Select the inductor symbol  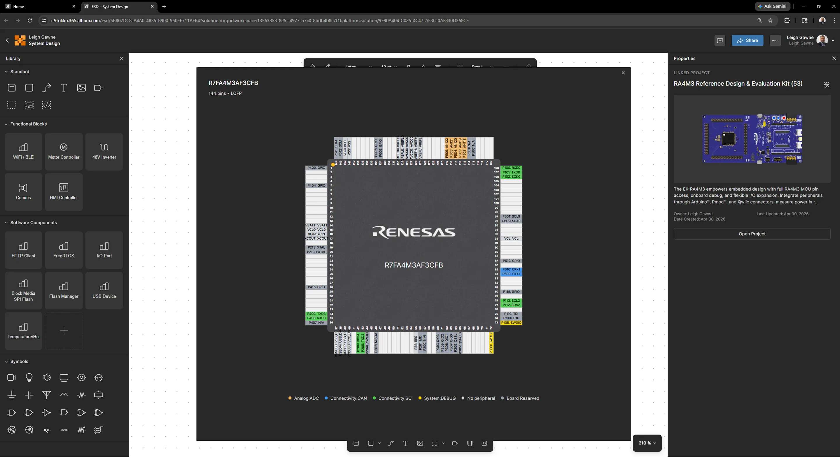click(x=64, y=395)
